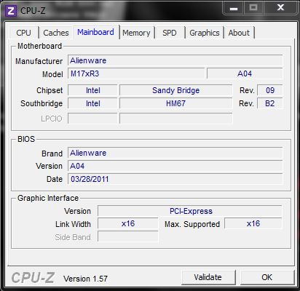Go to the SPD tab
Screen dimensions: 300x291
point(170,33)
